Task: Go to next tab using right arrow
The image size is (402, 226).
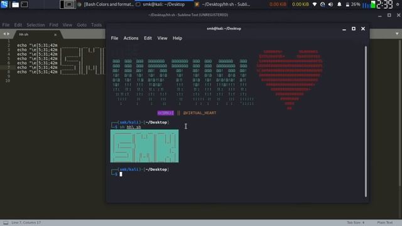Action: (x=8, y=34)
